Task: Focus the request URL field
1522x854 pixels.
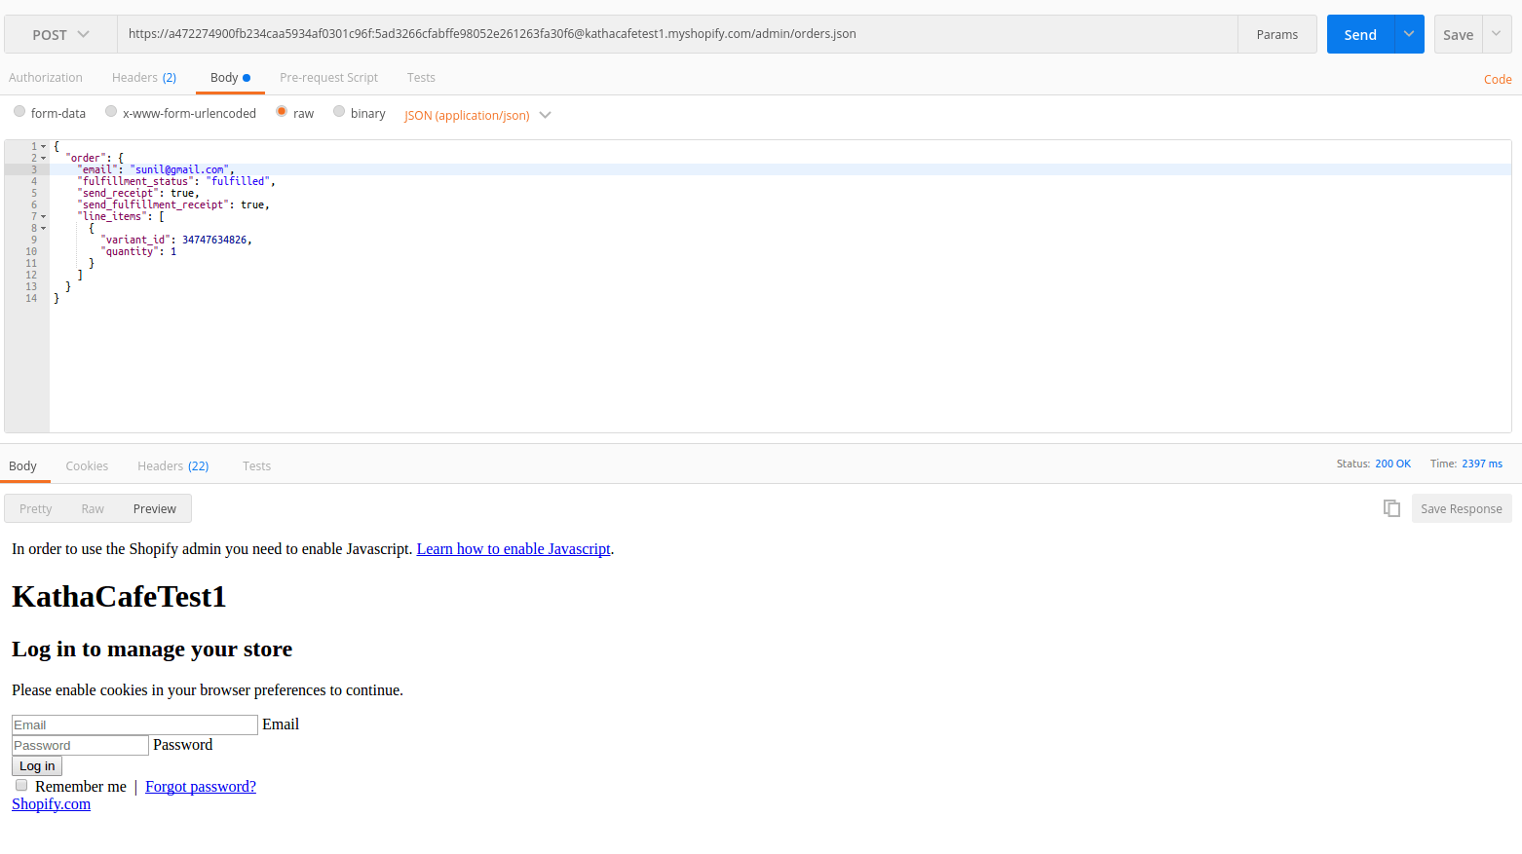Action: [x=677, y=34]
